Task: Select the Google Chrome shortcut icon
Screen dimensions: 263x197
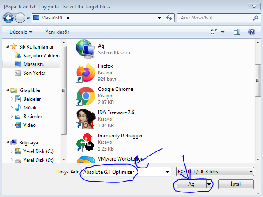Action: (x=86, y=95)
